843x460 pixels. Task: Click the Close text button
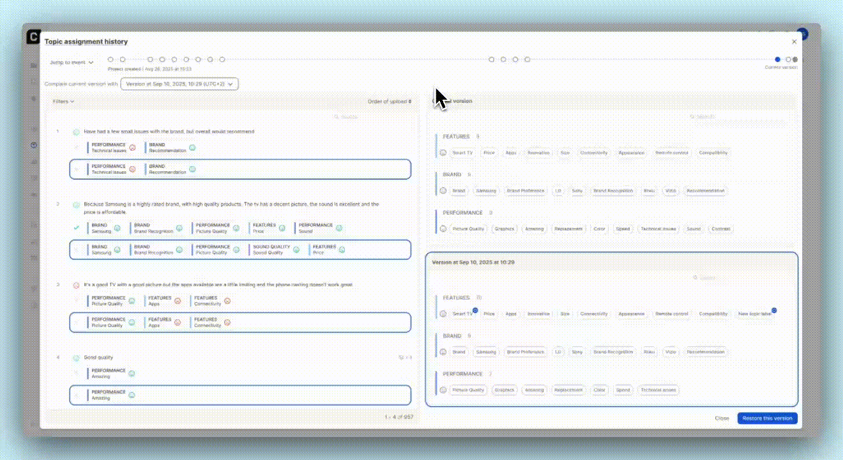click(x=722, y=418)
